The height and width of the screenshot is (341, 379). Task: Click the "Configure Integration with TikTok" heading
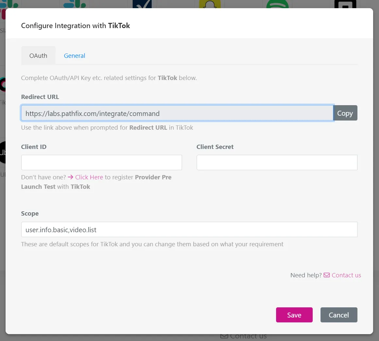pyautogui.click(x=75, y=25)
